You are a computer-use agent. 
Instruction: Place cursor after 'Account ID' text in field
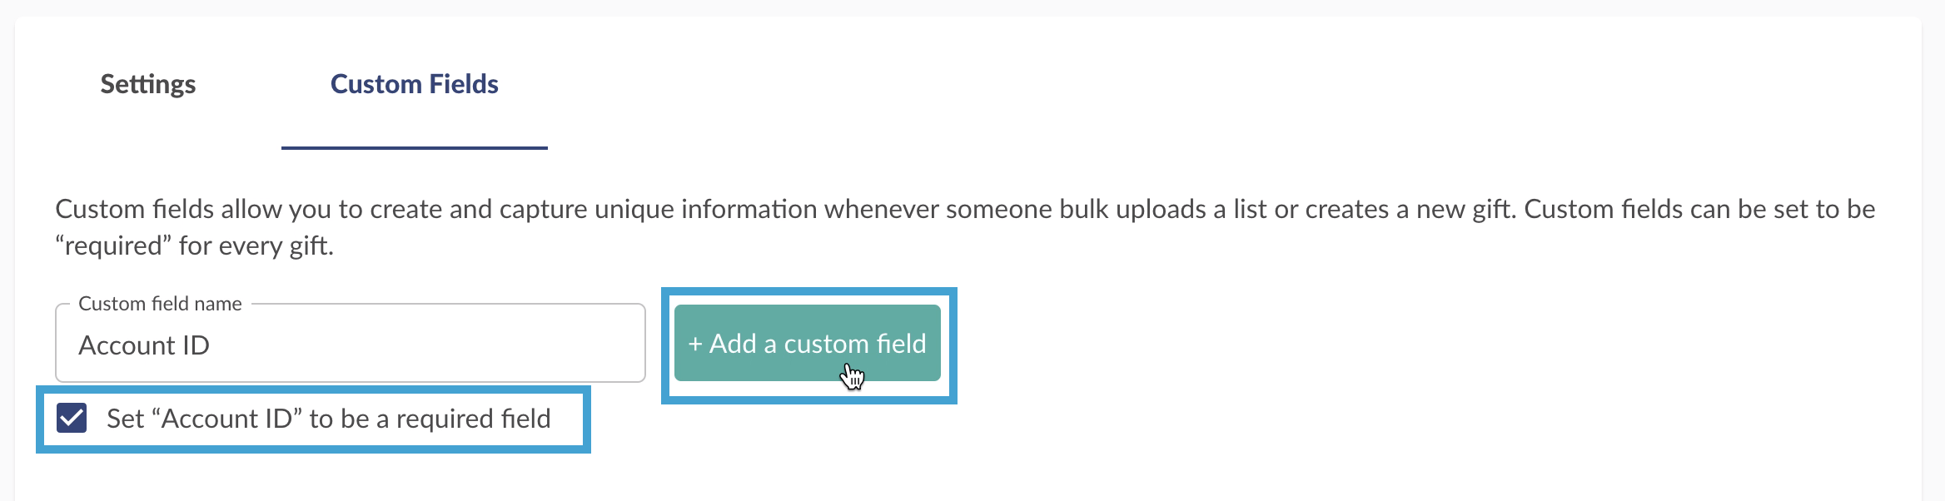211,345
